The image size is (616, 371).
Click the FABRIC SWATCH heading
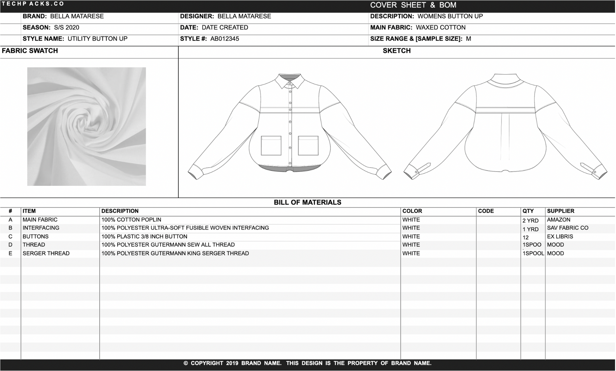tap(30, 51)
